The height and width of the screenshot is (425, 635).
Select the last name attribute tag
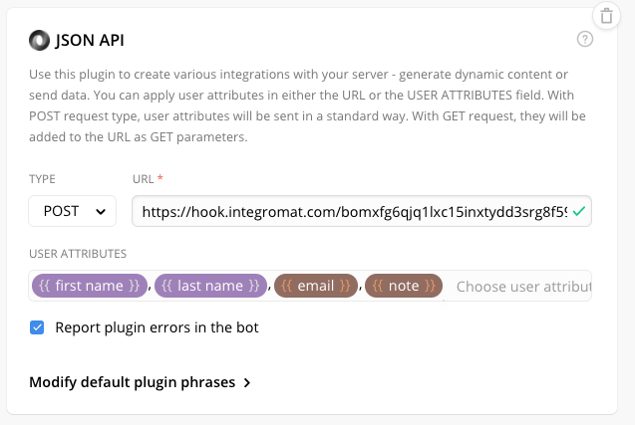pos(210,286)
